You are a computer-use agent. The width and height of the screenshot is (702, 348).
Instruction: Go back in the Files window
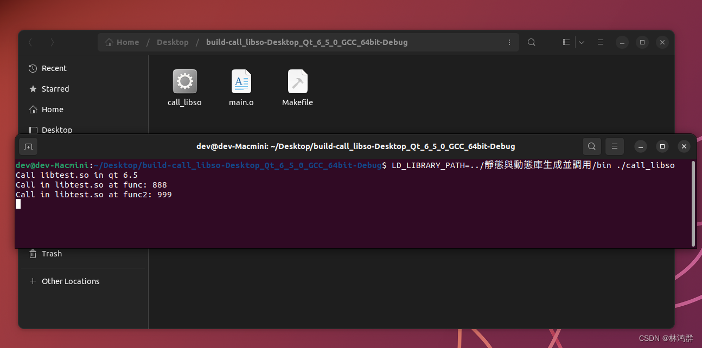pos(30,42)
